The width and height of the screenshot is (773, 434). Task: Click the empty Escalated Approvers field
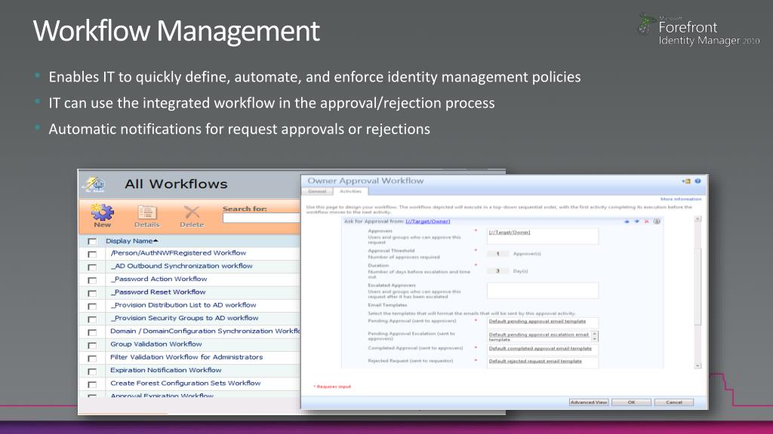point(542,290)
